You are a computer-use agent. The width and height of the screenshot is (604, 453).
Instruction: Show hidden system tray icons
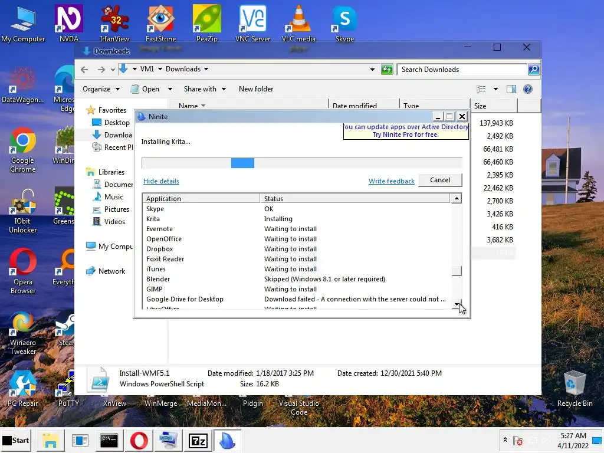point(505,439)
